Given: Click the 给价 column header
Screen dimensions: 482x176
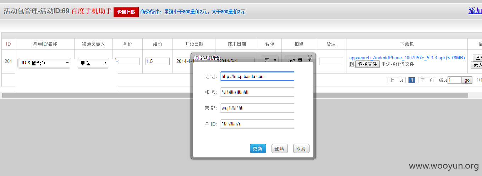Looking at the screenshot, I should pos(158,44).
